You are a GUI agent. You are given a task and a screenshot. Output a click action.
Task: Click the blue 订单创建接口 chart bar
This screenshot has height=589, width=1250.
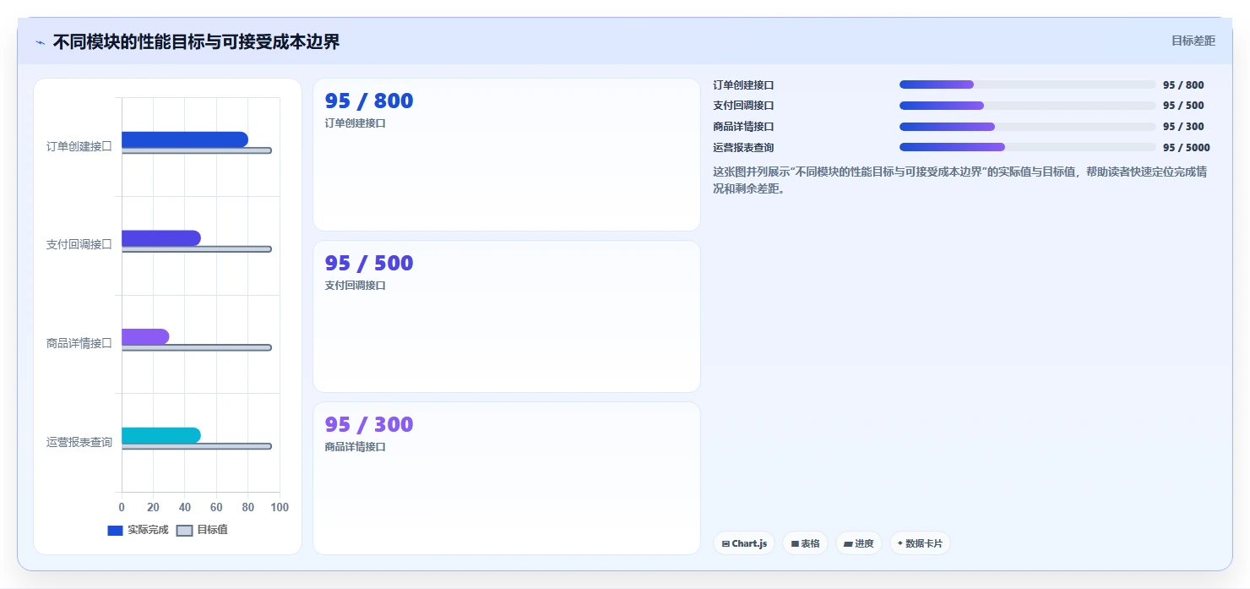click(185, 139)
